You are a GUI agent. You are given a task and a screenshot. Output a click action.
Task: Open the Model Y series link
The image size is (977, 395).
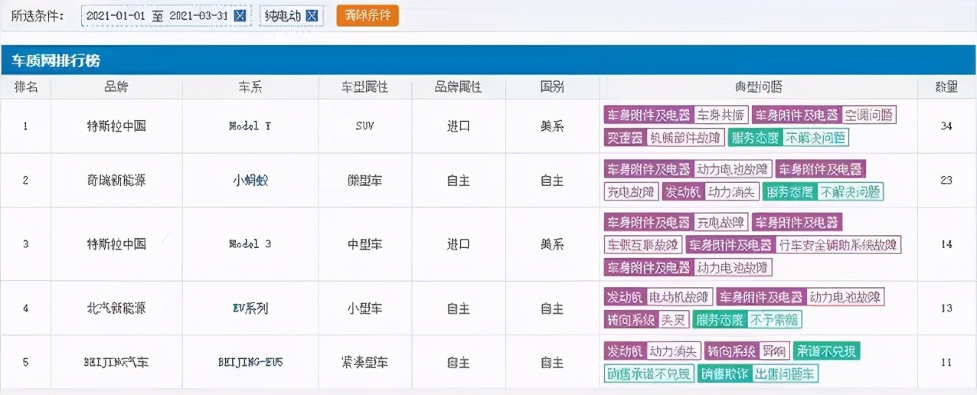tap(250, 126)
